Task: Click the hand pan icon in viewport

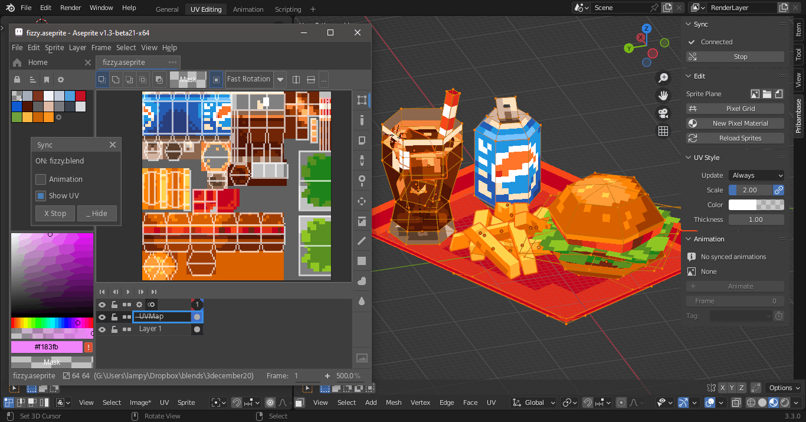Action: point(663,96)
